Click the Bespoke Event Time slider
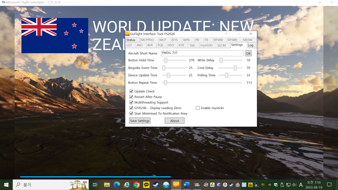Screen dimensions: 338x190 (174, 68)
